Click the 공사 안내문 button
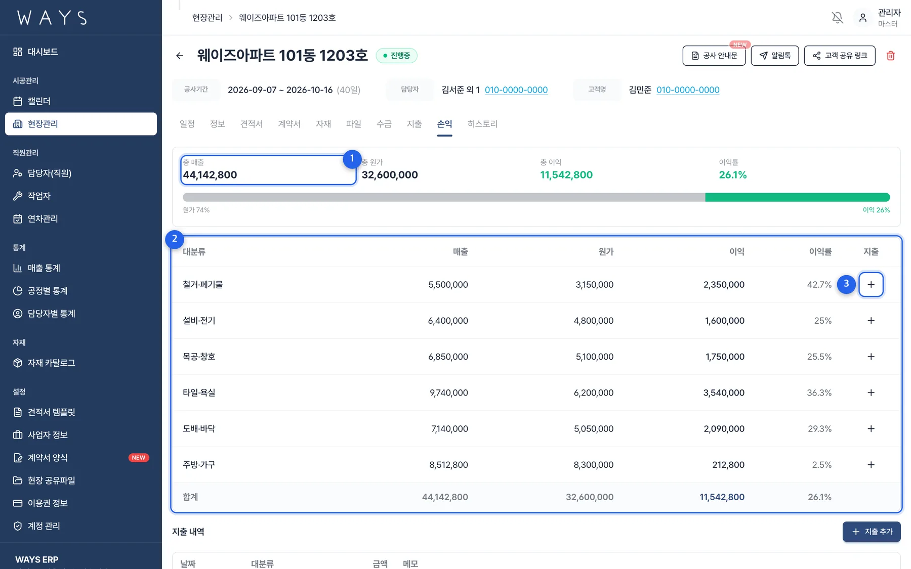This screenshot has height=569, width=911. pos(714,56)
